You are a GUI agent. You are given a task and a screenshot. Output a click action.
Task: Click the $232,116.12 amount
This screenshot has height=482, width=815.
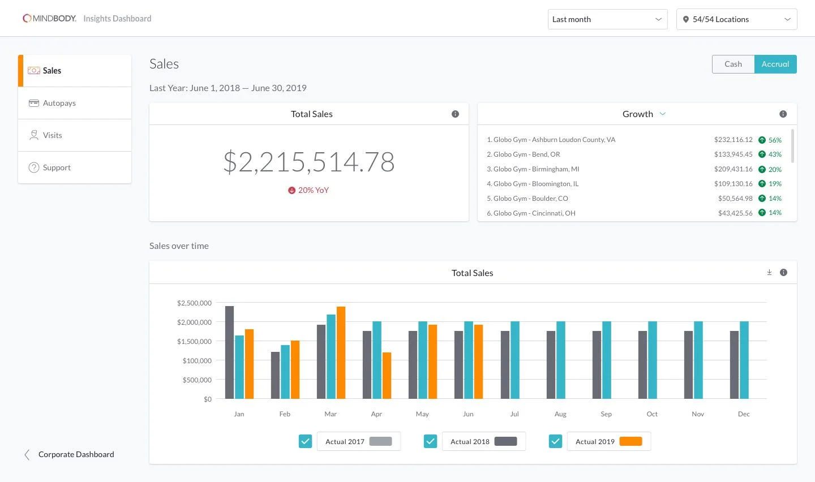733,140
